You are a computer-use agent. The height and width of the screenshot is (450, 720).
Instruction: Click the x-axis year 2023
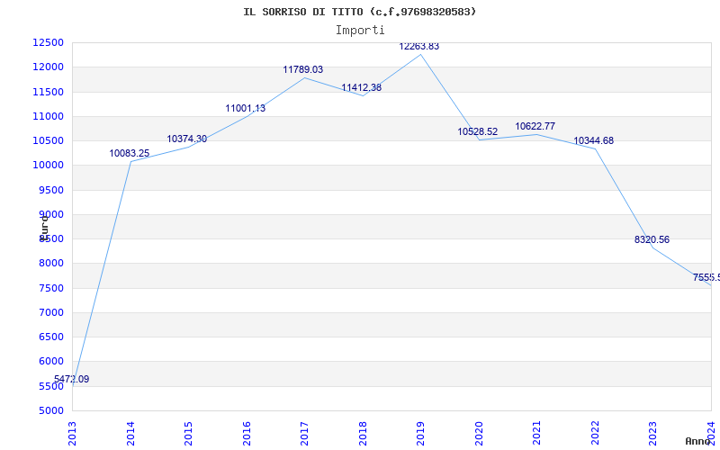tap(653, 434)
